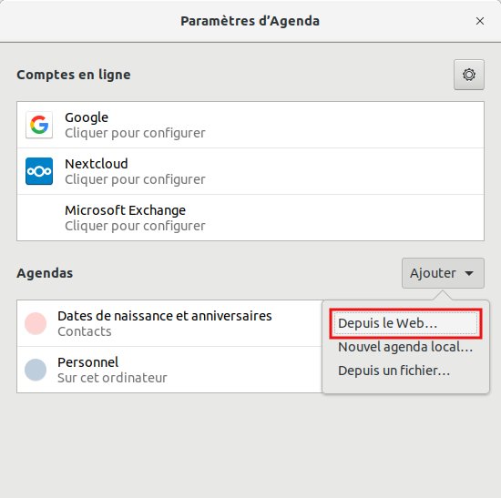Open the Ajouter menu button label
501x498 pixels.
tap(433, 273)
